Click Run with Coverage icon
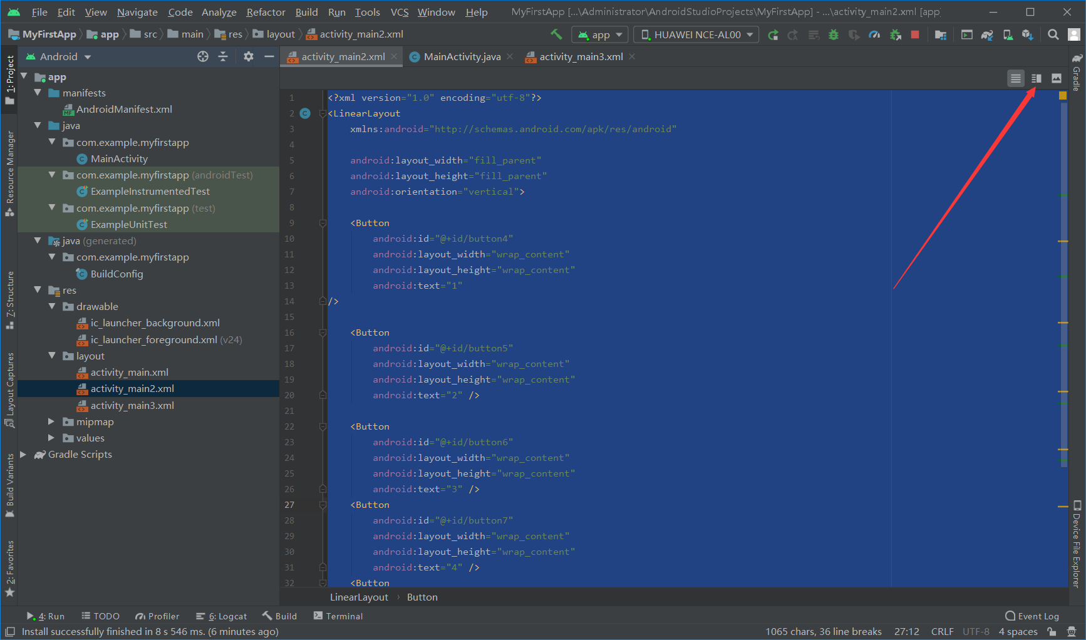Image resolution: width=1086 pixels, height=640 pixels. point(854,34)
